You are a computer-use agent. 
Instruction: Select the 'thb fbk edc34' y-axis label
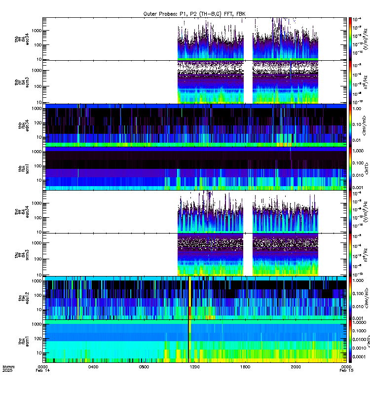(23, 125)
